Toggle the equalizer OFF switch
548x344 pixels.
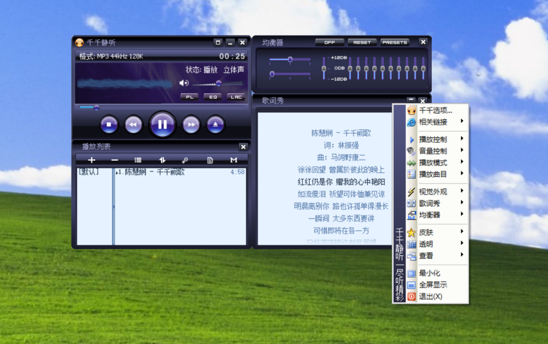pyautogui.click(x=329, y=42)
